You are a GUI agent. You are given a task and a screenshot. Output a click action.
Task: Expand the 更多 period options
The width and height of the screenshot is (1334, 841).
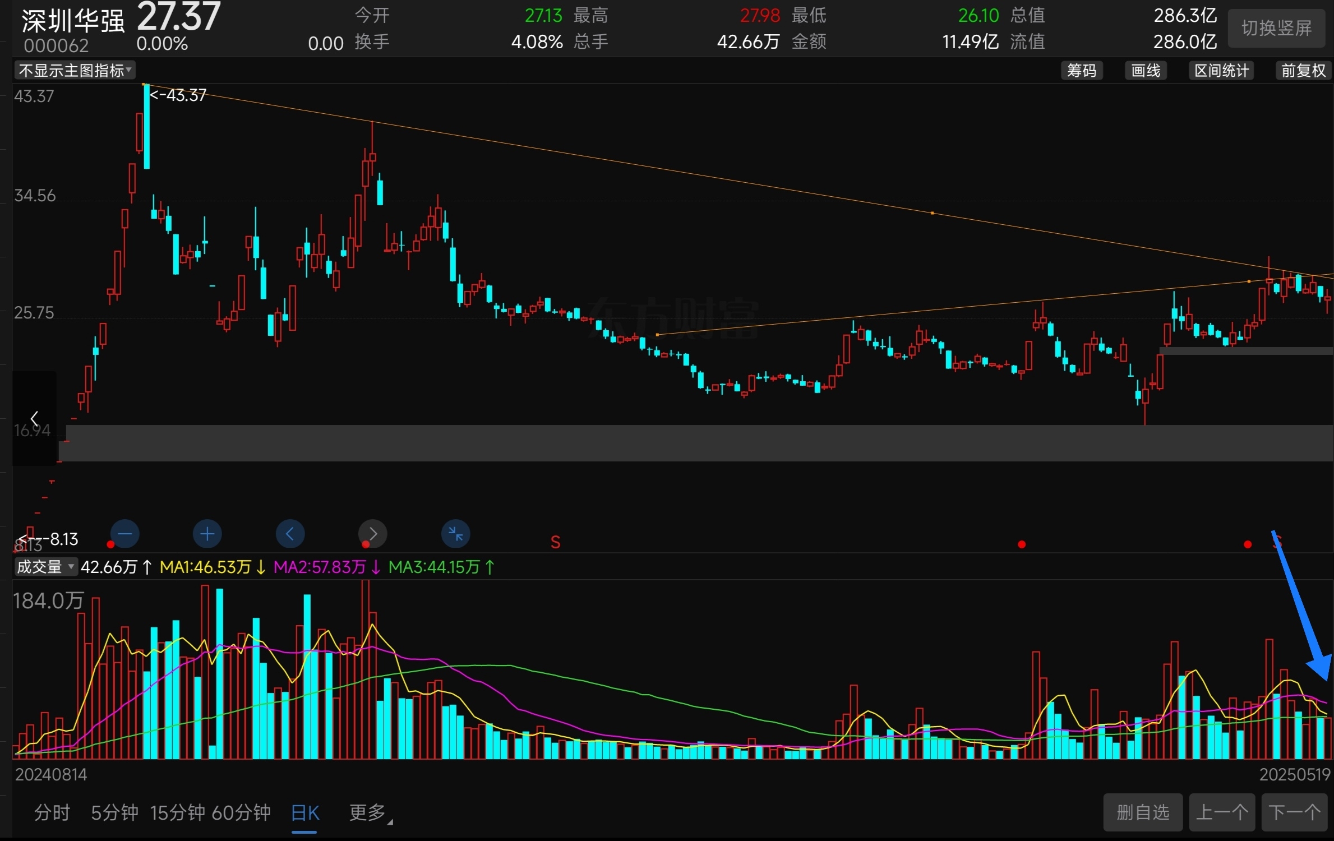click(371, 812)
